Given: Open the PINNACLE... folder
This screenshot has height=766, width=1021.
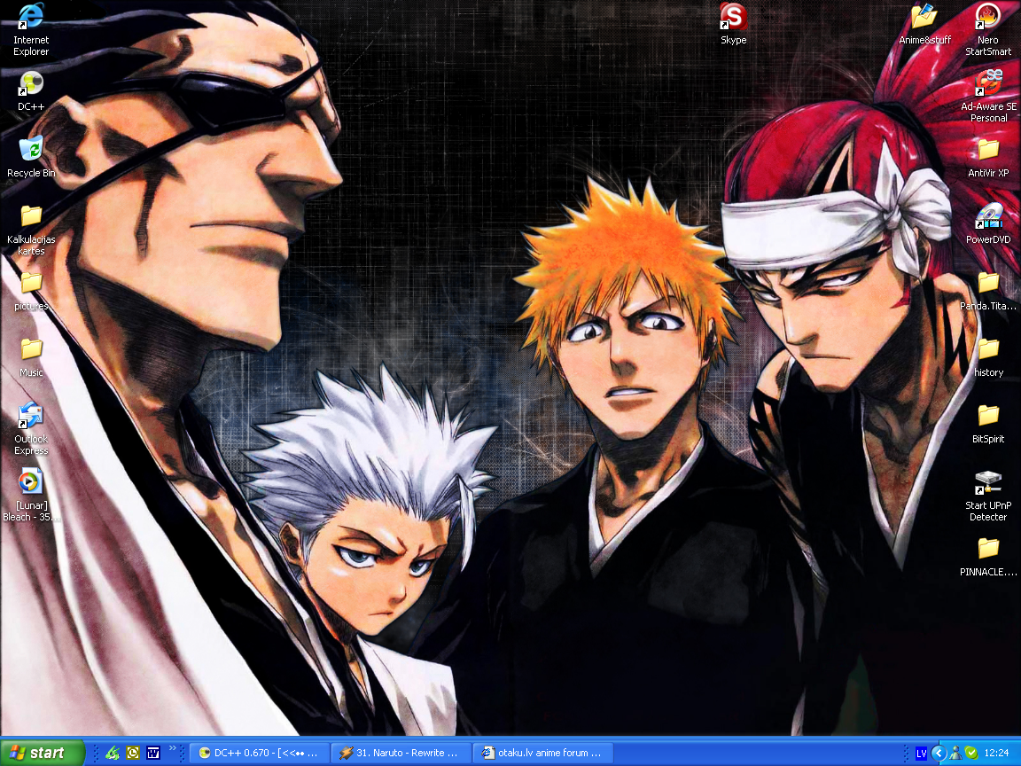Looking at the screenshot, I should [988, 557].
